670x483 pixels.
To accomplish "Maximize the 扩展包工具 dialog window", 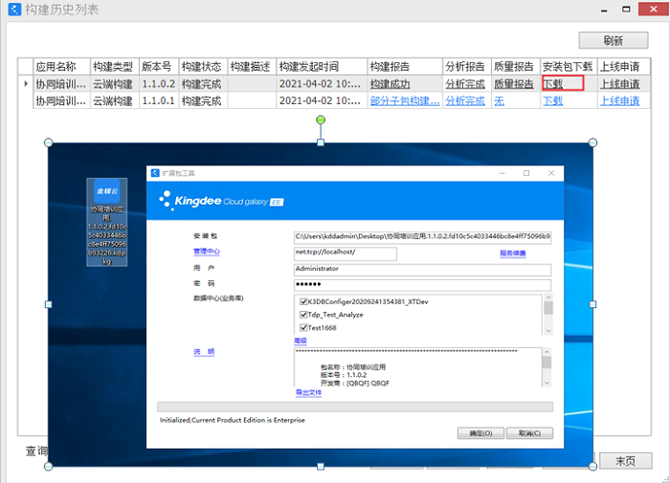I will click(525, 173).
